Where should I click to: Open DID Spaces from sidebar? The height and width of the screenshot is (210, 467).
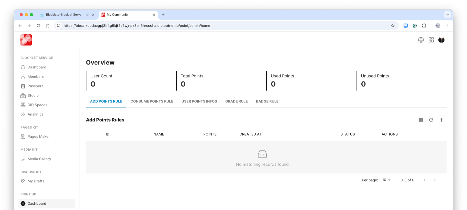click(x=37, y=105)
